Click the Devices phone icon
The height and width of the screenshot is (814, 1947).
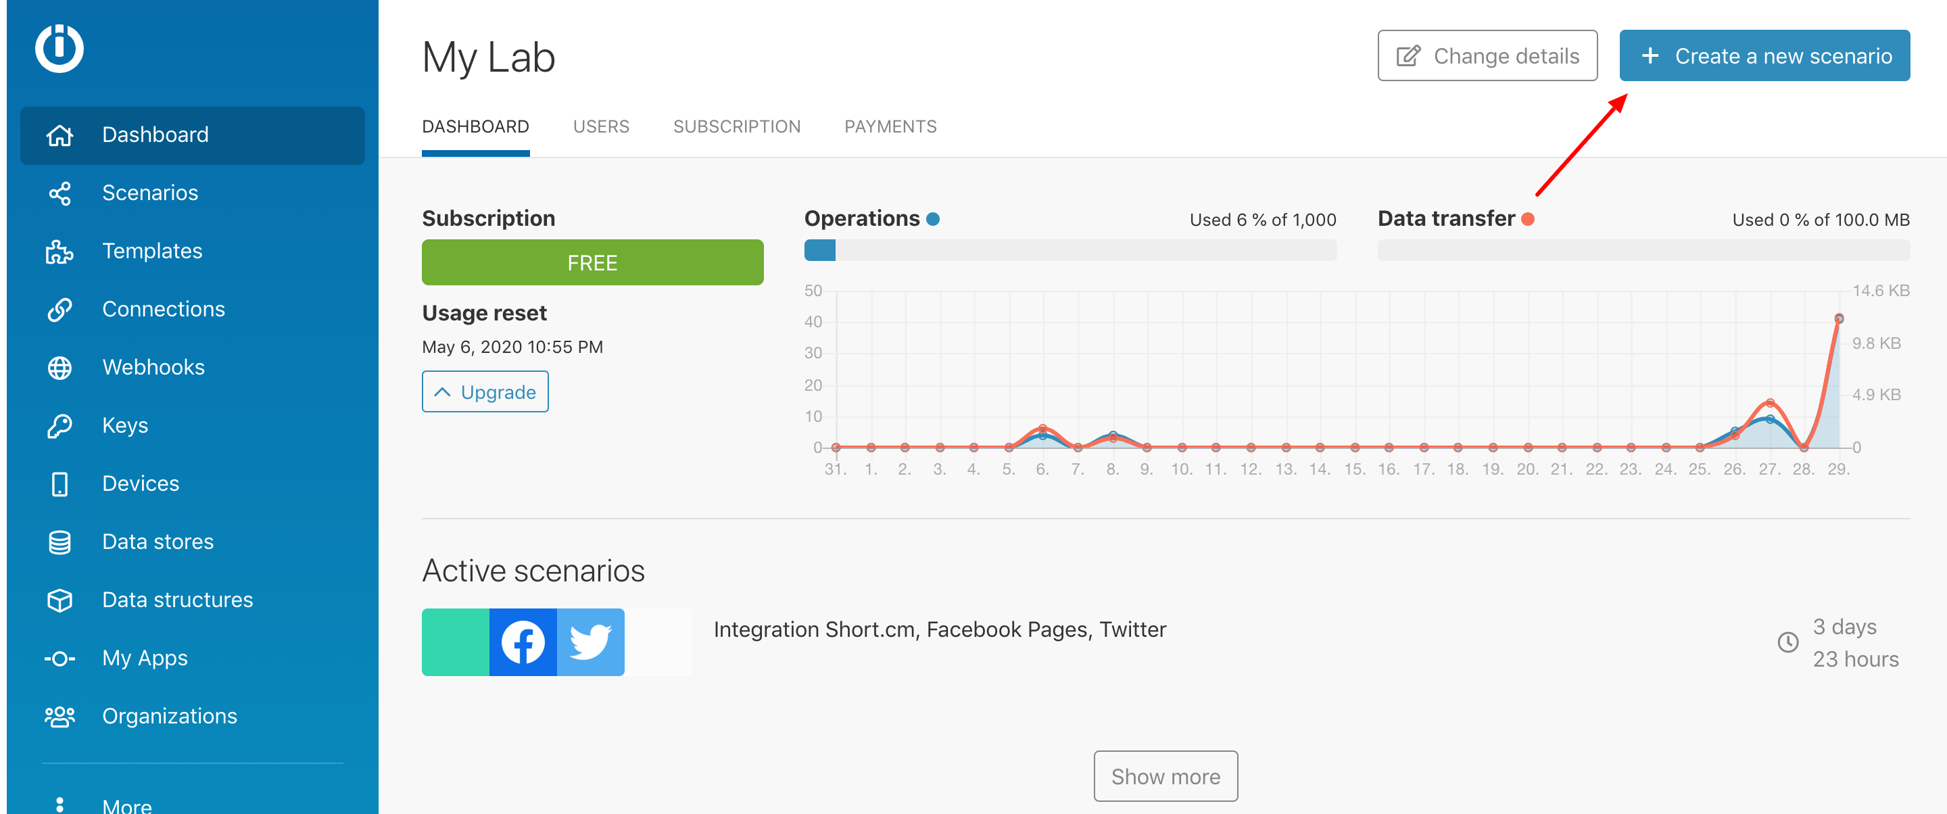[59, 483]
